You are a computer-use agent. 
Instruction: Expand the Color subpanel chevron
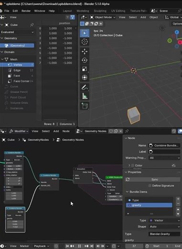point(129,165)
